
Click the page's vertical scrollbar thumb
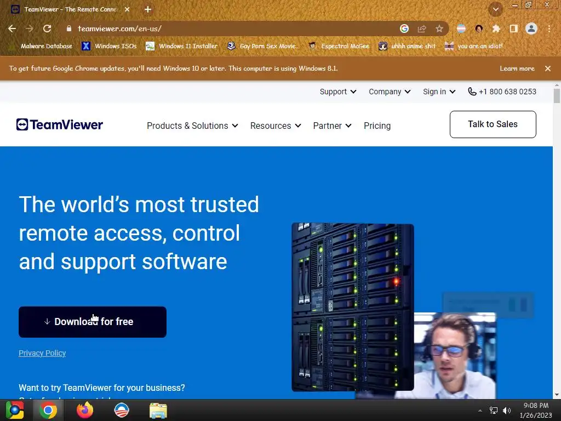point(557,96)
